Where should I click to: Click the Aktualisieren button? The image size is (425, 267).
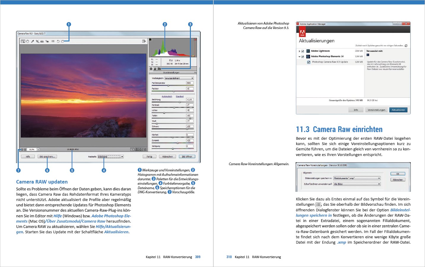click(x=398, y=110)
